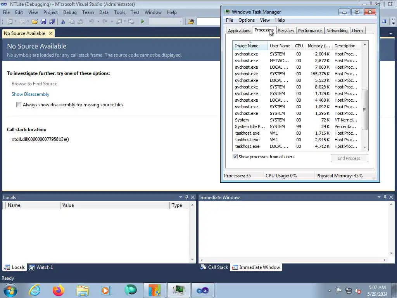Click the Visual Studio infinity taskbar button

pos(202,290)
